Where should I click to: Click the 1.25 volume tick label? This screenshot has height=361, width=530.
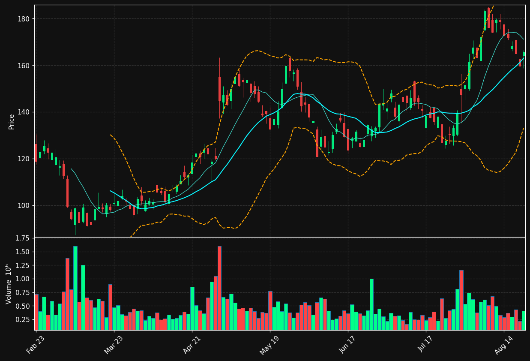pyautogui.click(x=22, y=265)
